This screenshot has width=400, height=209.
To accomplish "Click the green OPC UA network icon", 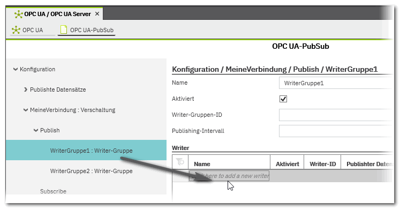I will (x=16, y=30).
